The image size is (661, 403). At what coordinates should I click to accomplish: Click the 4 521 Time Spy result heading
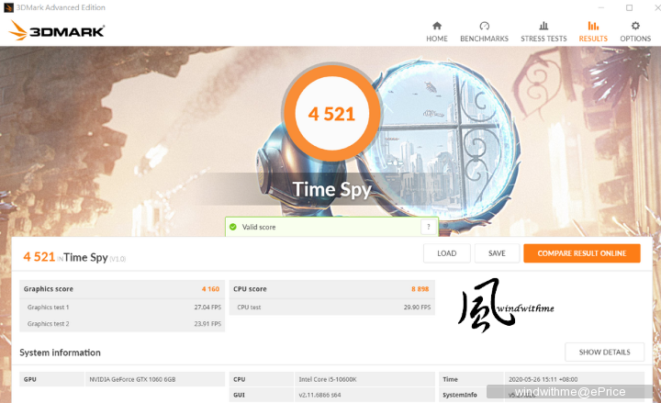[x=74, y=257]
